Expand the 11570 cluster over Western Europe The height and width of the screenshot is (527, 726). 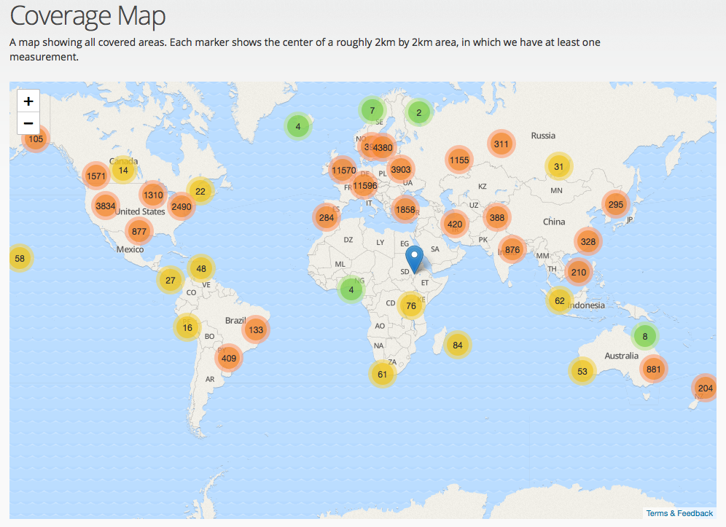coord(343,171)
